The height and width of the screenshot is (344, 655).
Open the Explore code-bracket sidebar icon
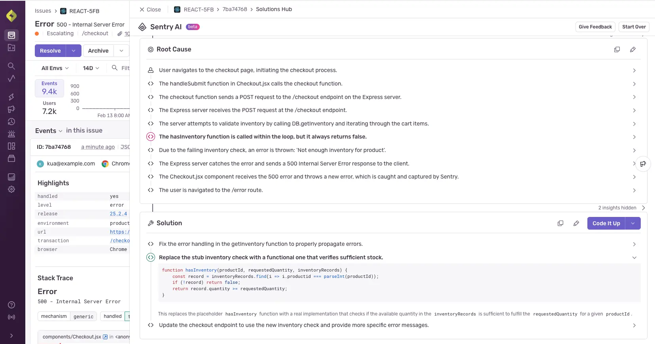coord(11,48)
